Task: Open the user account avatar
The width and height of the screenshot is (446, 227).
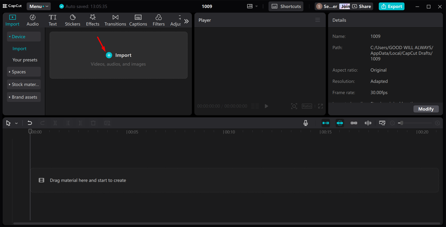Action: 319,6
